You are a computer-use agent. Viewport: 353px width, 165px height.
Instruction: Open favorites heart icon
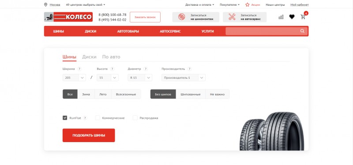pyautogui.click(x=292, y=17)
